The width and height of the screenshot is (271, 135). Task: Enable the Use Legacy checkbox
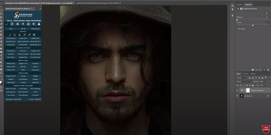pos(237,29)
